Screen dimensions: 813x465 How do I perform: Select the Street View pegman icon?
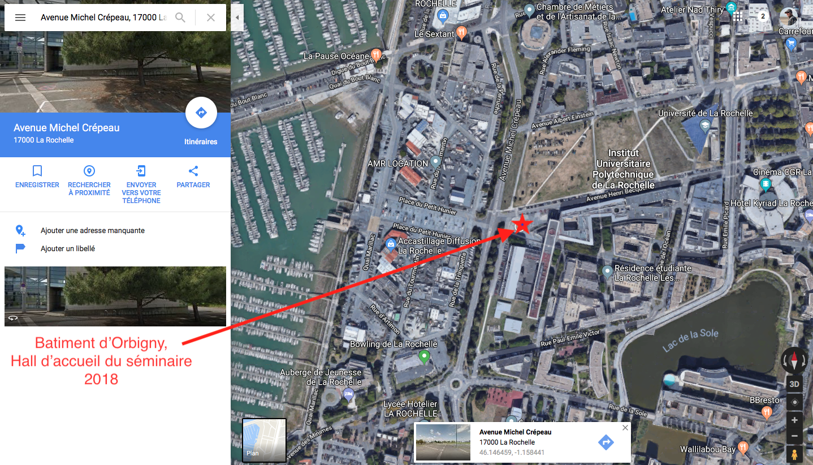click(x=794, y=454)
